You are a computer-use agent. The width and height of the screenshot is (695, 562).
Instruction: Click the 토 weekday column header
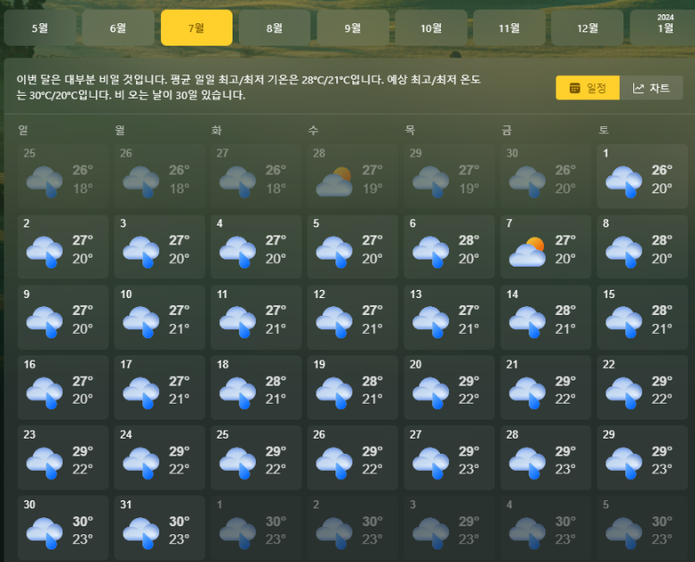click(603, 130)
